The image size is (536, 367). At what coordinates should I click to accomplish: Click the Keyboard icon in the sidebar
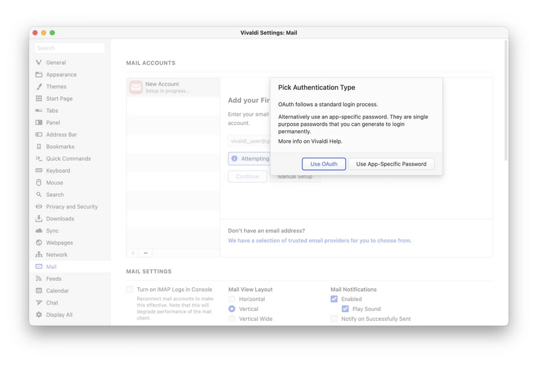[39, 171]
